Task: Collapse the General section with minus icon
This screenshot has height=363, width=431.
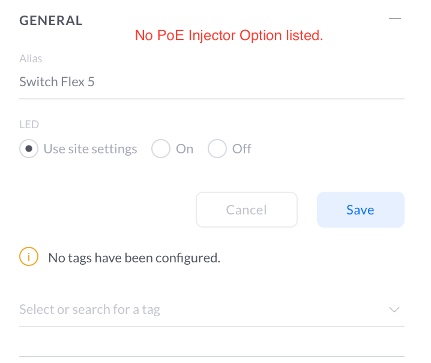Action: [x=394, y=19]
